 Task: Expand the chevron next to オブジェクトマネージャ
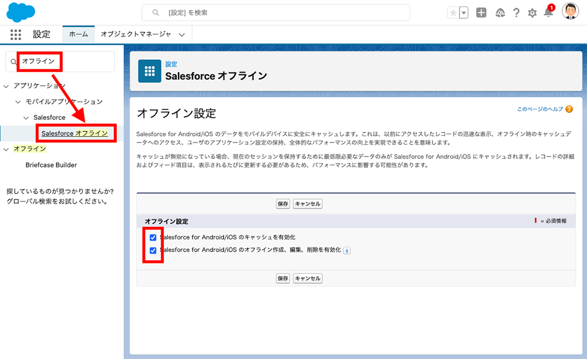[181, 35]
